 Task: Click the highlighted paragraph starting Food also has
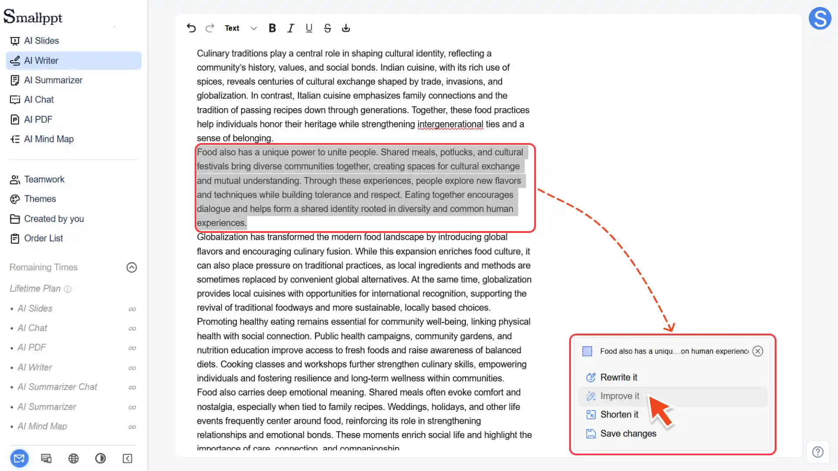pos(361,188)
